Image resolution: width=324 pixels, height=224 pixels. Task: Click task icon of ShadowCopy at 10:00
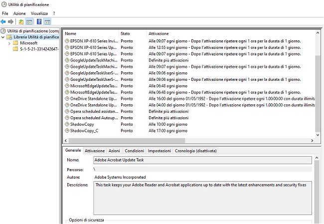point(67,124)
